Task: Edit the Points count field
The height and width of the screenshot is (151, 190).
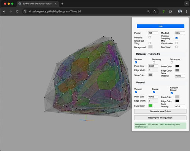Action: point(153,33)
